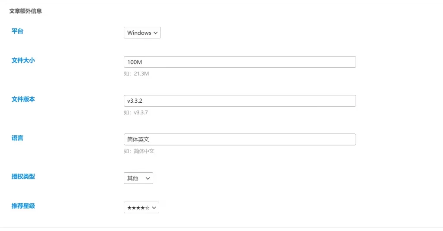Image resolution: width=443 pixels, height=231 pixels.
Task: Click the chevron arrow beside Windows
Action: click(x=156, y=33)
